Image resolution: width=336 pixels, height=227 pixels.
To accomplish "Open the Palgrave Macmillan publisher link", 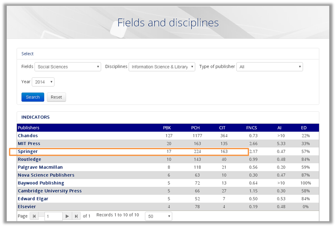I will coord(40,167).
